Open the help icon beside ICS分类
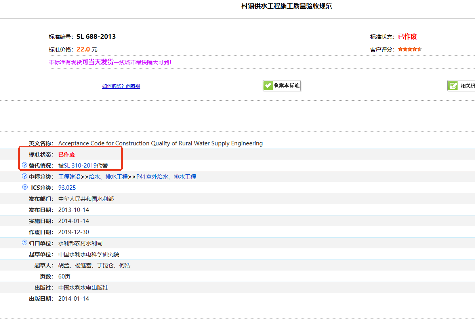 (25, 187)
